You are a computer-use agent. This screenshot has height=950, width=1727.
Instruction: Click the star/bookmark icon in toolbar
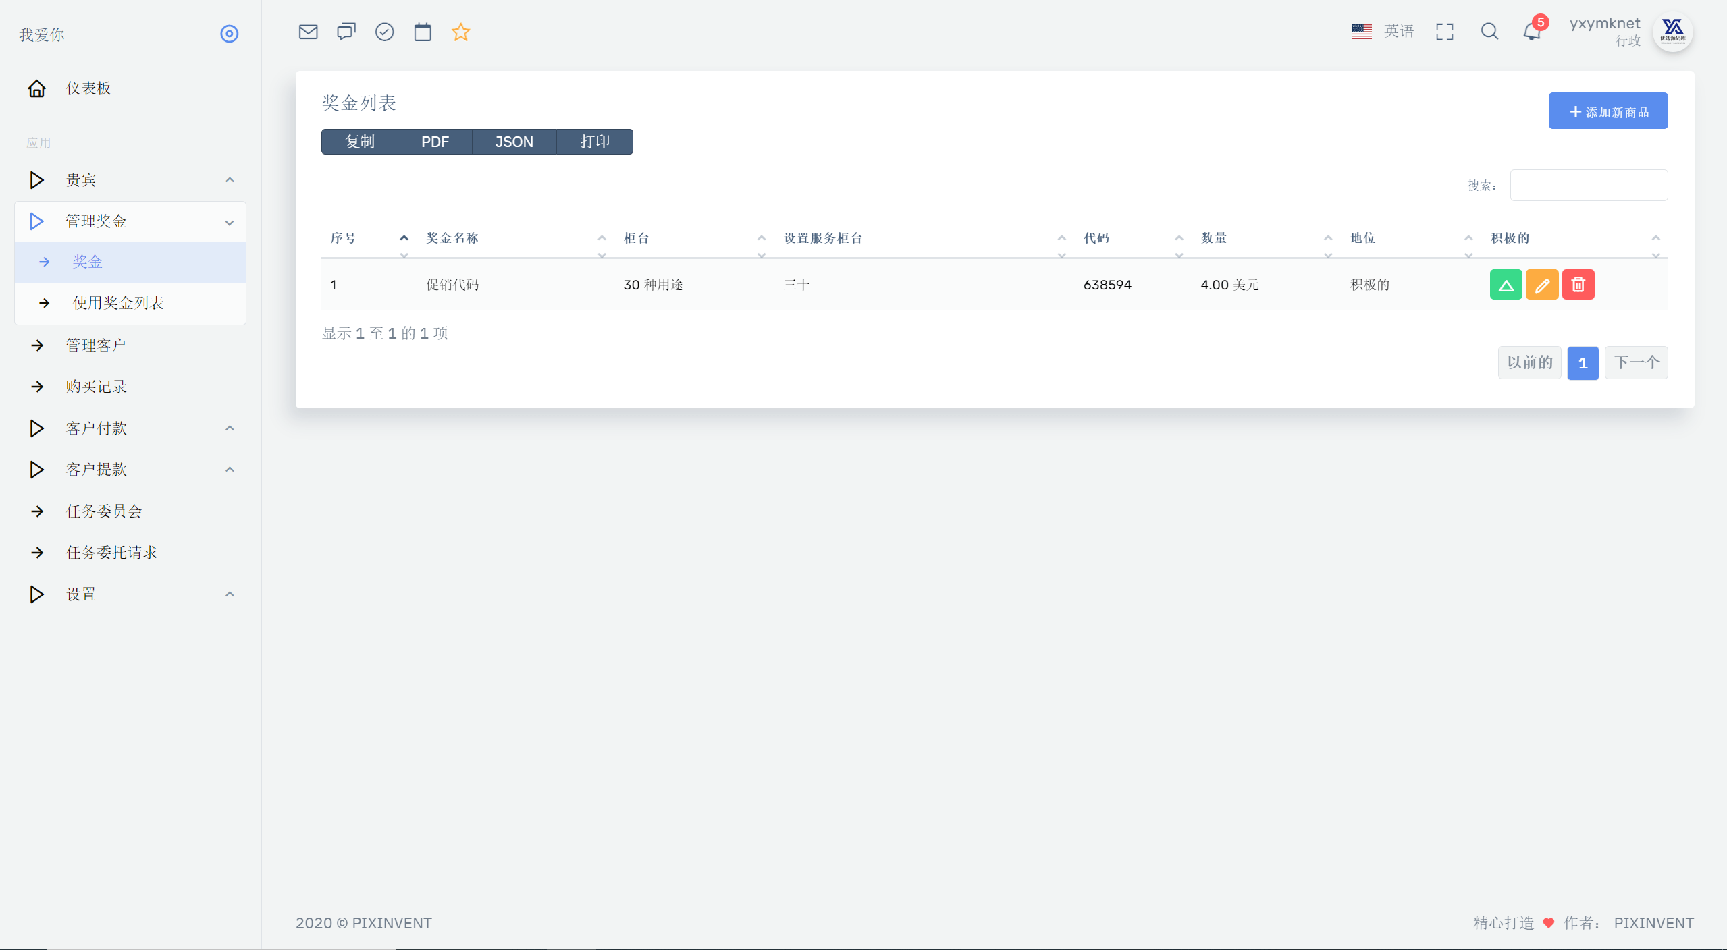point(462,32)
